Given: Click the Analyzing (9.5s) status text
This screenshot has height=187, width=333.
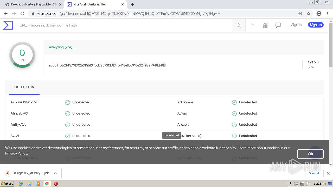Looking at the screenshot, I should [x=62, y=47].
